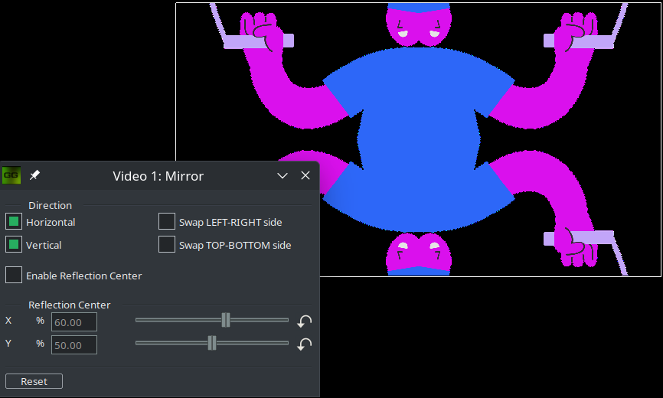This screenshot has height=398, width=663.
Task: Click the Video 1: Mirror title text
Action: pos(158,176)
